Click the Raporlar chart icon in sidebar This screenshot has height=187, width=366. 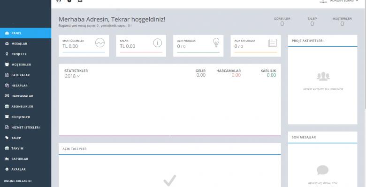7,158
